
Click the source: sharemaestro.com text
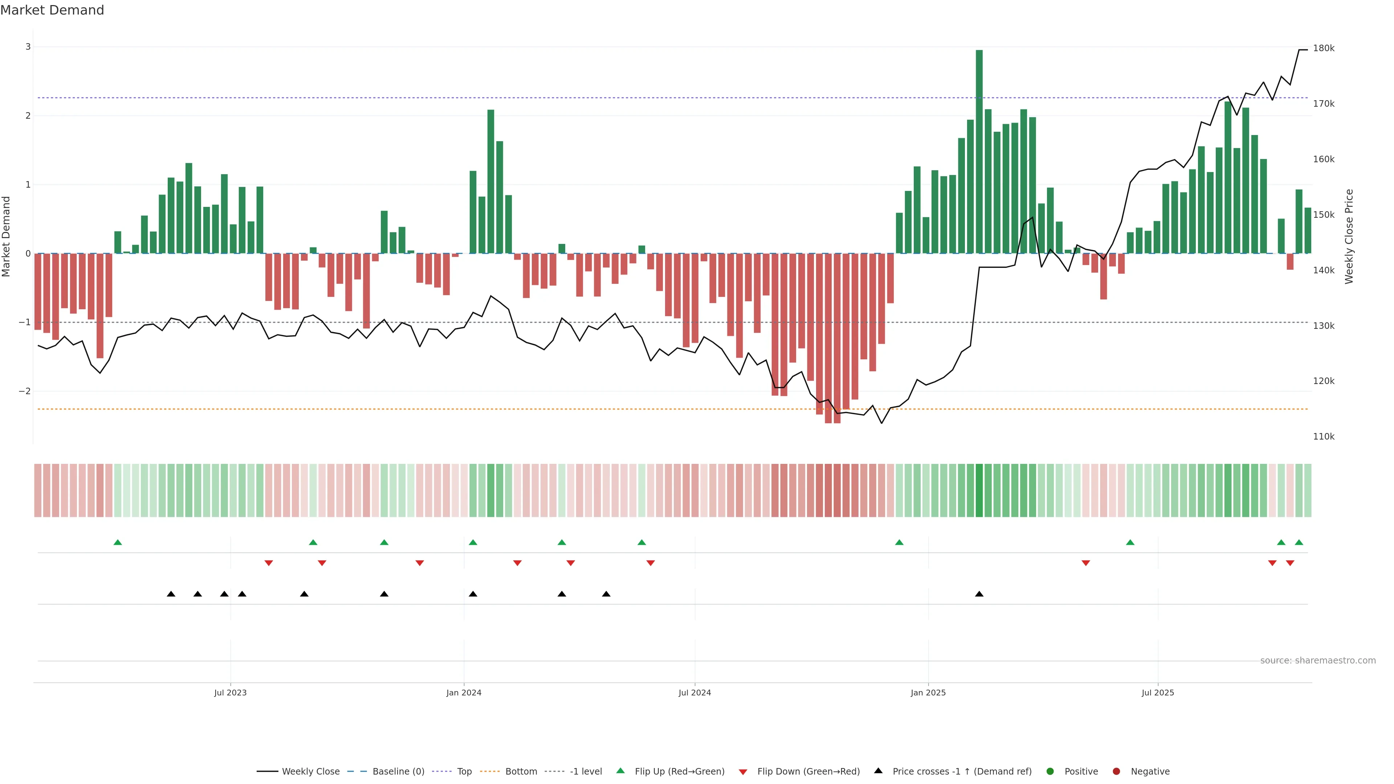pyautogui.click(x=1318, y=660)
